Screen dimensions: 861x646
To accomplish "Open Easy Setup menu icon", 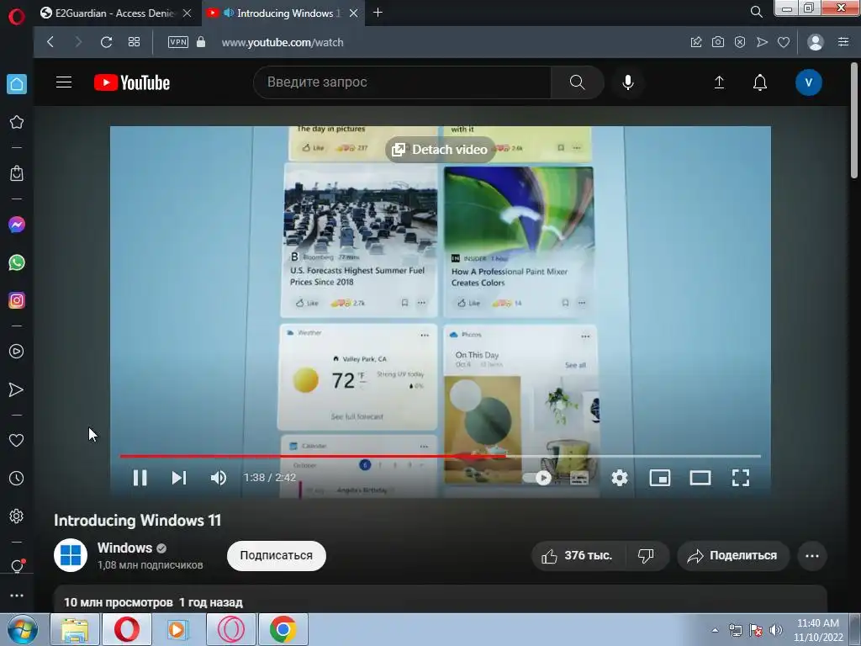I will (x=843, y=42).
